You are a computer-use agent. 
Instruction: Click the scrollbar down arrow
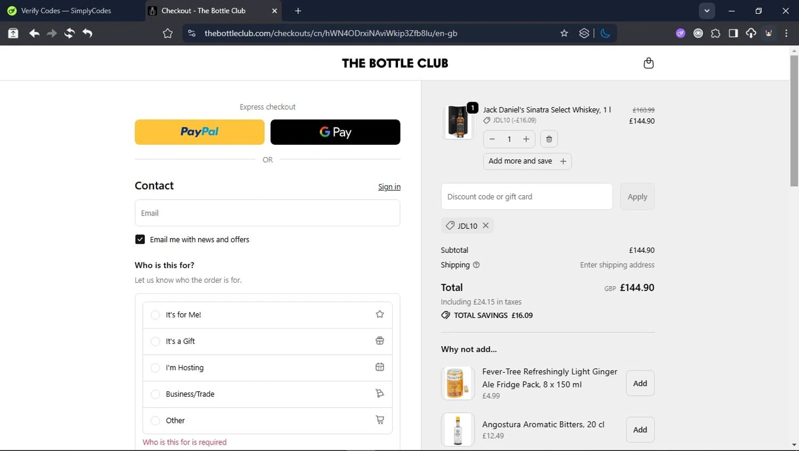794,445
